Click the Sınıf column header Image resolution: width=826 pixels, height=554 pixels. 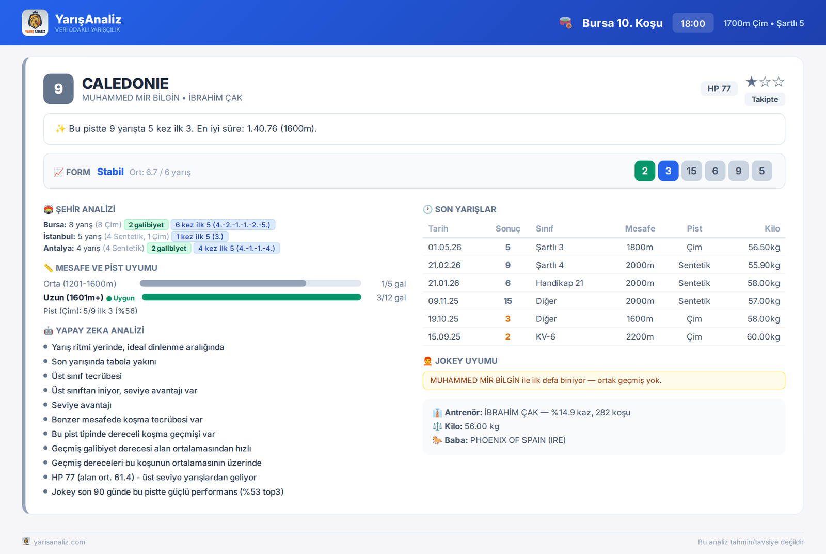545,228
